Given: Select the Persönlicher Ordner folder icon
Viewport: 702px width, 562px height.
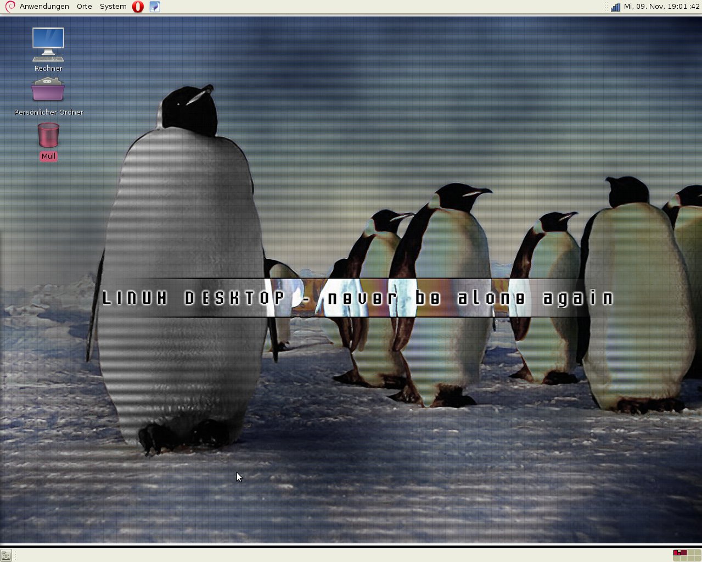Looking at the screenshot, I should pyautogui.click(x=48, y=90).
